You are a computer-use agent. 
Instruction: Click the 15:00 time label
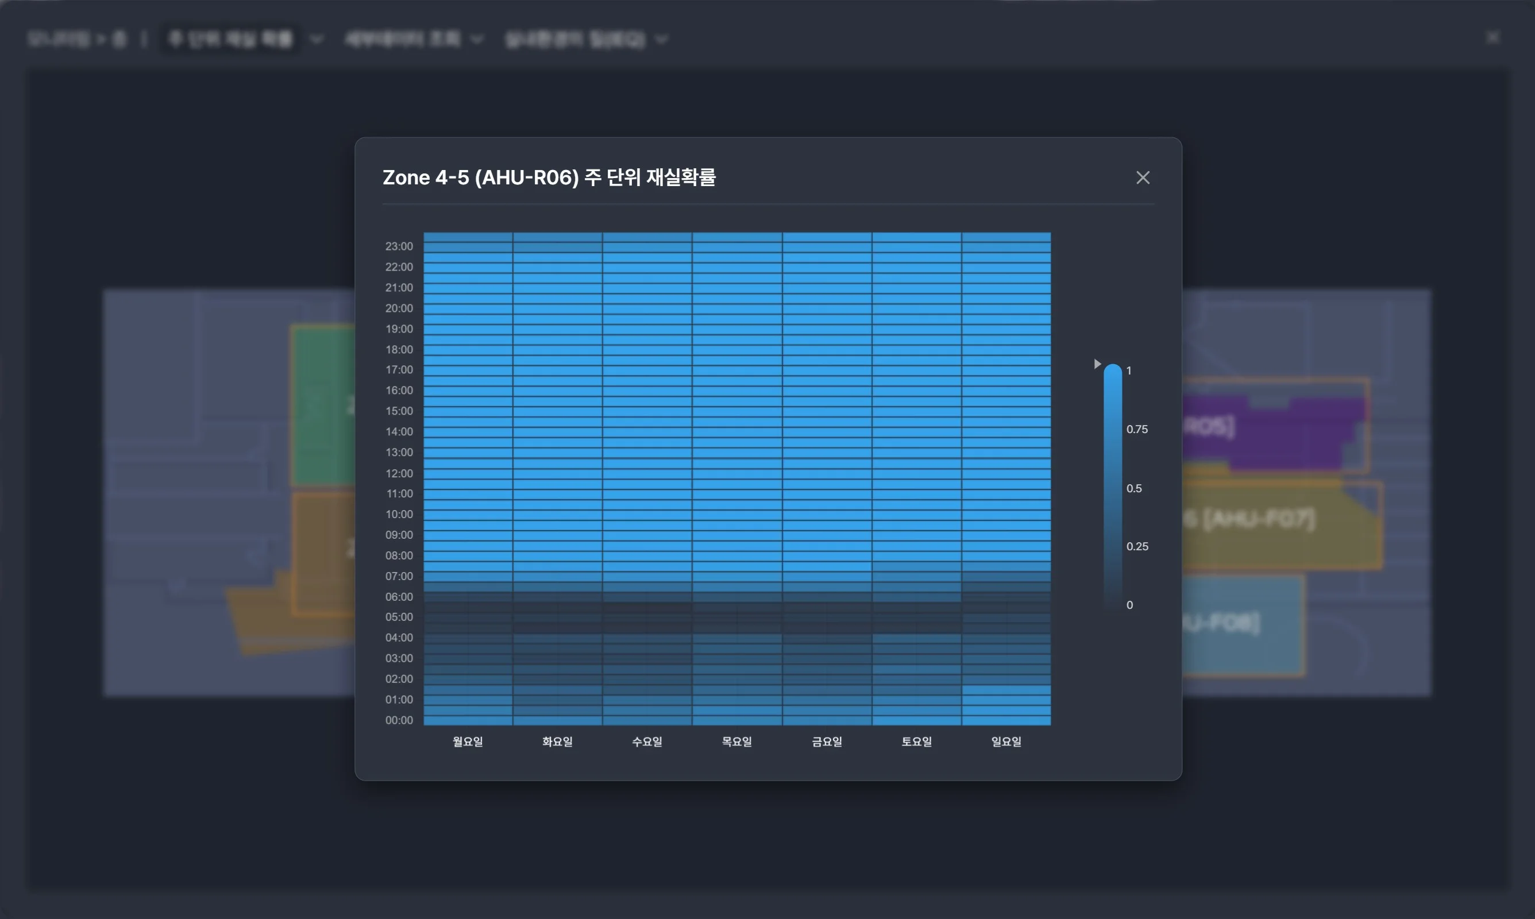coord(399,411)
